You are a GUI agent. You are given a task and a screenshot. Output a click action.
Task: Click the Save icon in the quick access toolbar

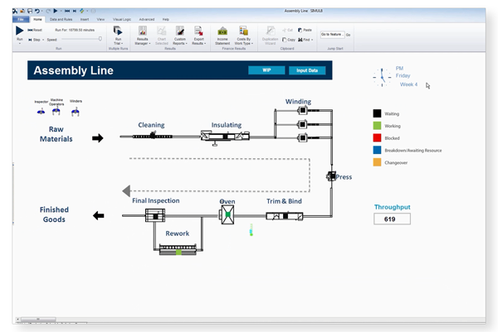(x=30, y=11)
